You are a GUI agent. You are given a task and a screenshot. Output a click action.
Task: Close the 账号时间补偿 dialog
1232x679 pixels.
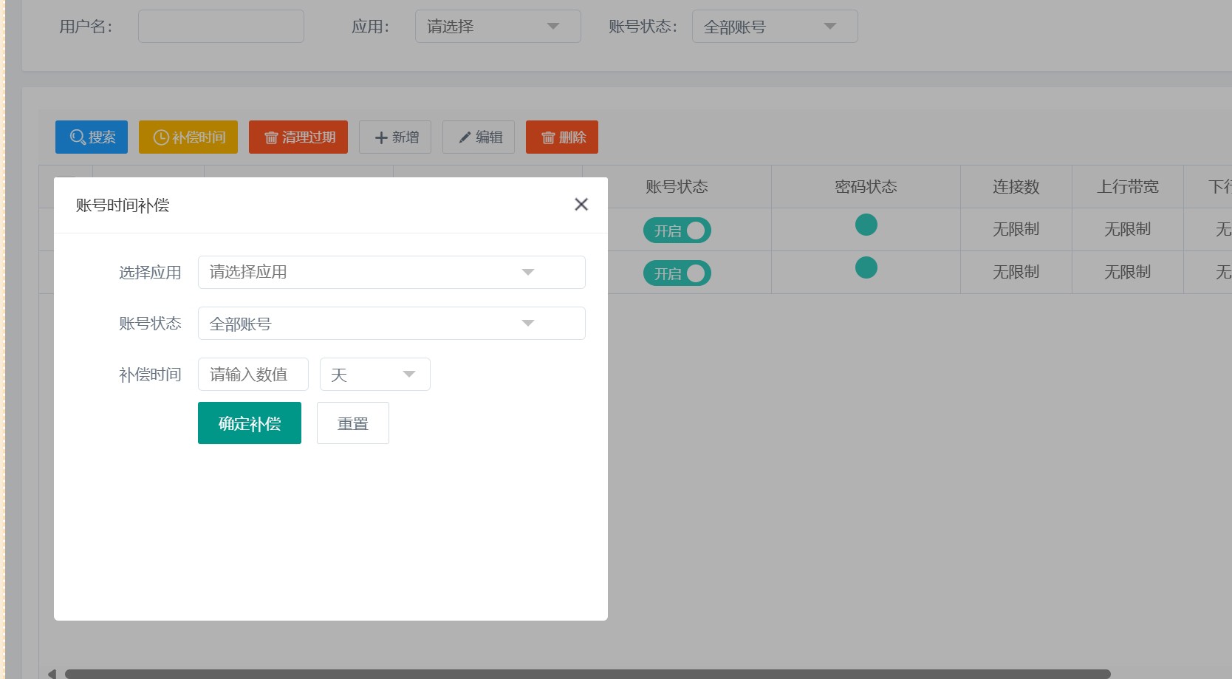point(581,205)
